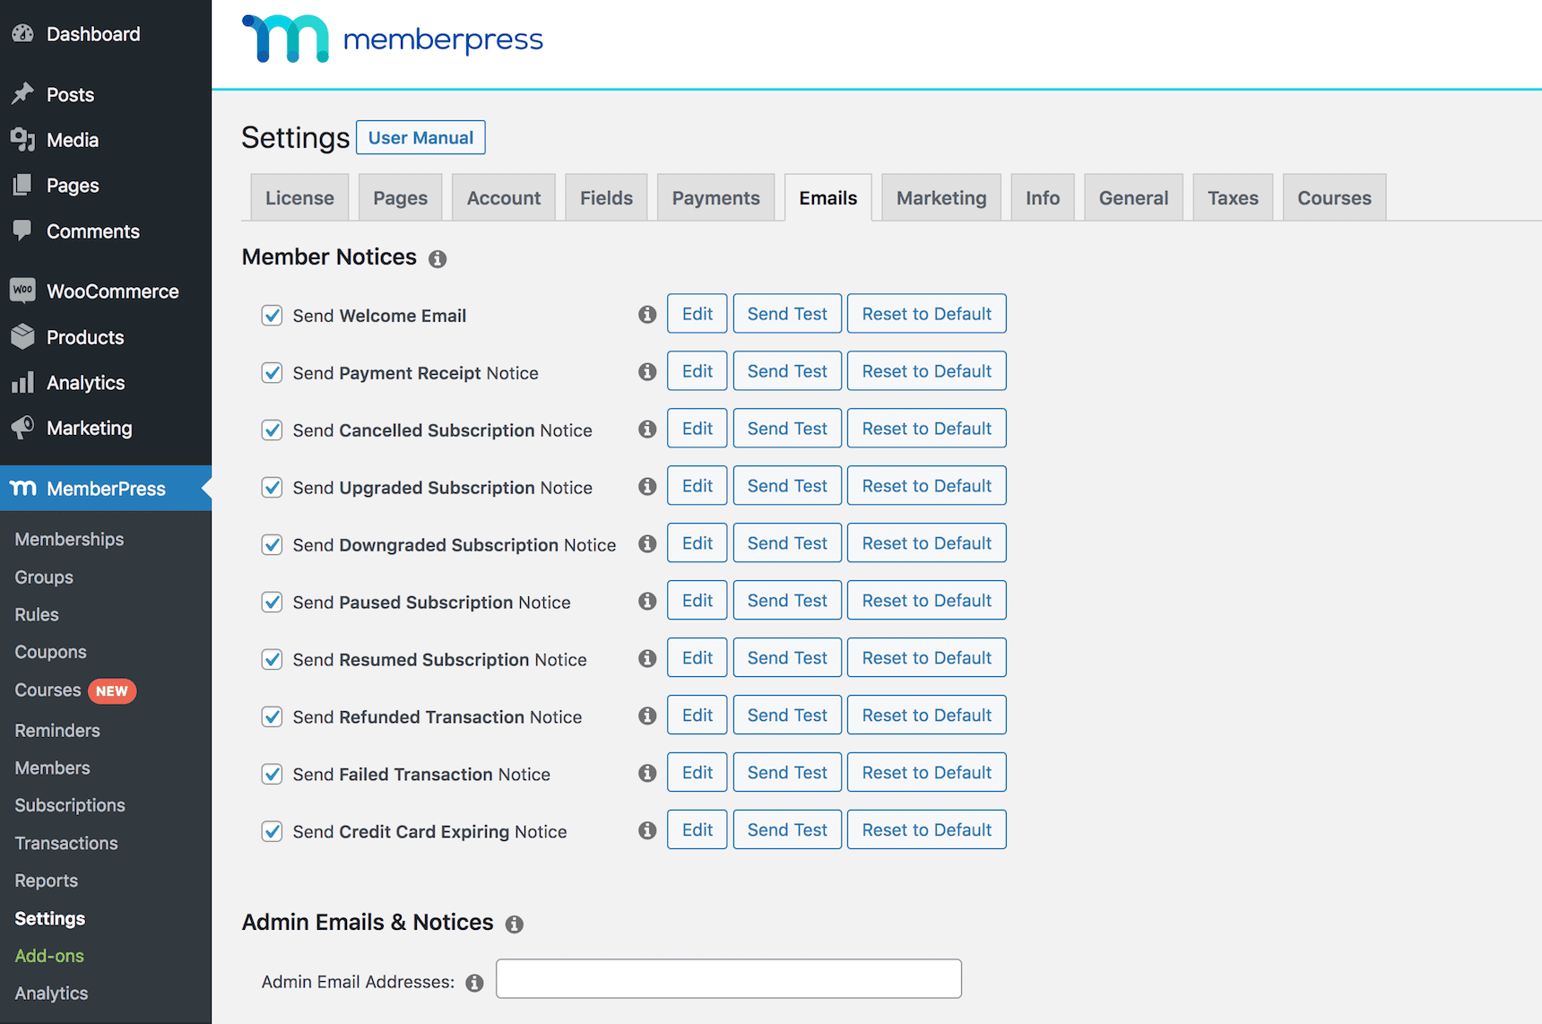Click info icon for Downgraded Subscription Notice

pyautogui.click(x=647, y=544)
